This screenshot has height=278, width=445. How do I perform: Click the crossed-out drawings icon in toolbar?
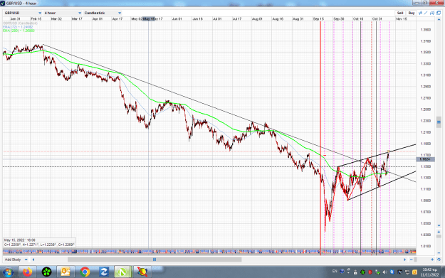(432, 13)
